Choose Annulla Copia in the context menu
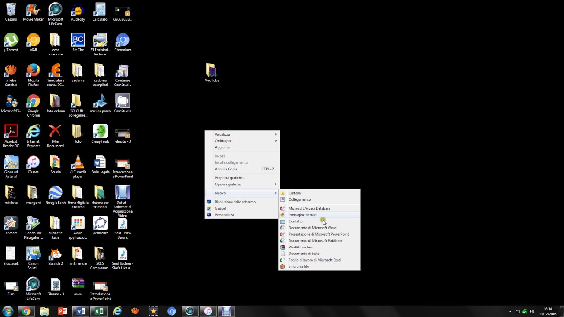This screenshot has width=564, height=317. click(x=242, y=169)
